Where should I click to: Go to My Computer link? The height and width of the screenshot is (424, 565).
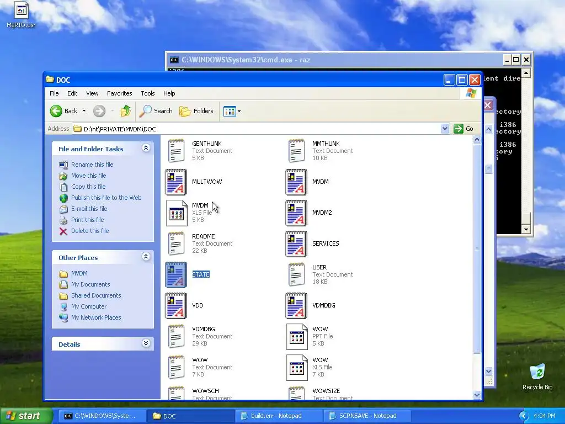pyautogui.click(x=89, y=306)
